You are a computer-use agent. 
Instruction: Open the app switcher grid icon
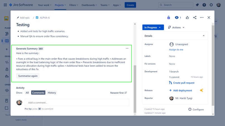(x=5, y=5)
